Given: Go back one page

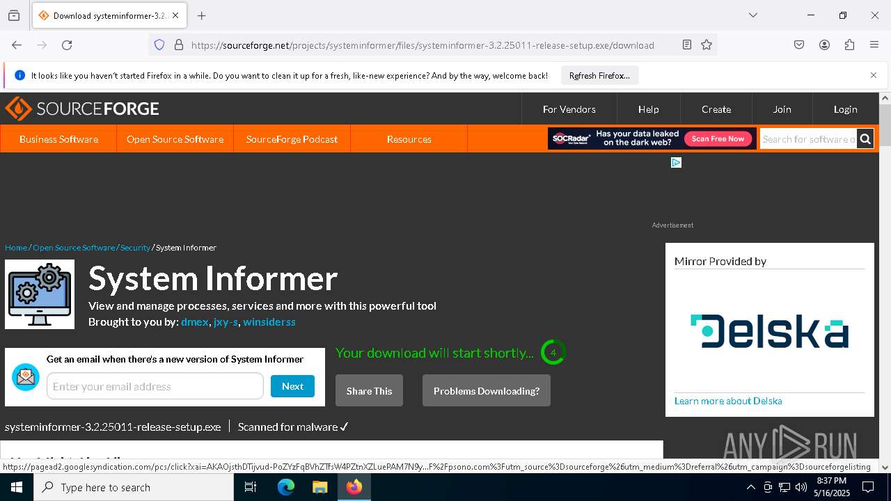Looking at the screenshot, I should coord(17,45).
